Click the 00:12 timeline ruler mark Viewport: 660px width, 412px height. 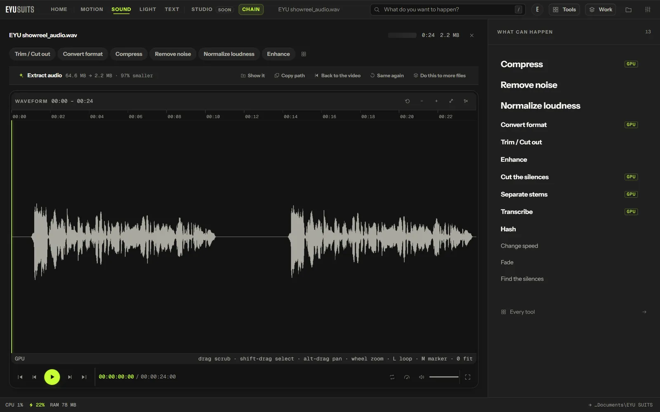(252, 117)
